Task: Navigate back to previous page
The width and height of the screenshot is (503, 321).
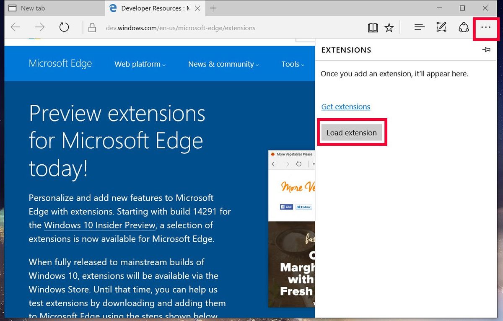Action: 15,27
